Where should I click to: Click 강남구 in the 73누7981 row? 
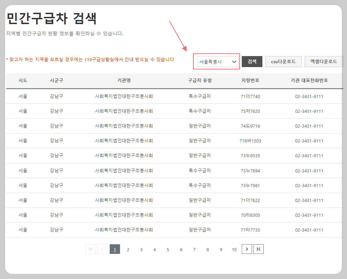click(x=56, y=185)
